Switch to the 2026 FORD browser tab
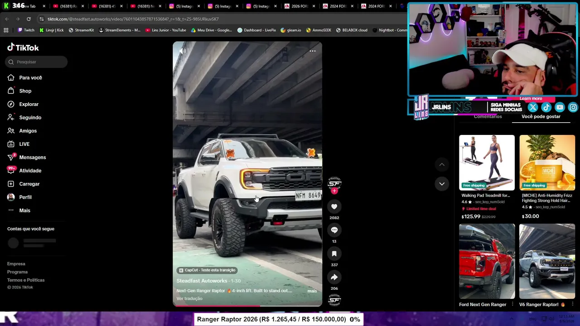 [x=300, y=6]
